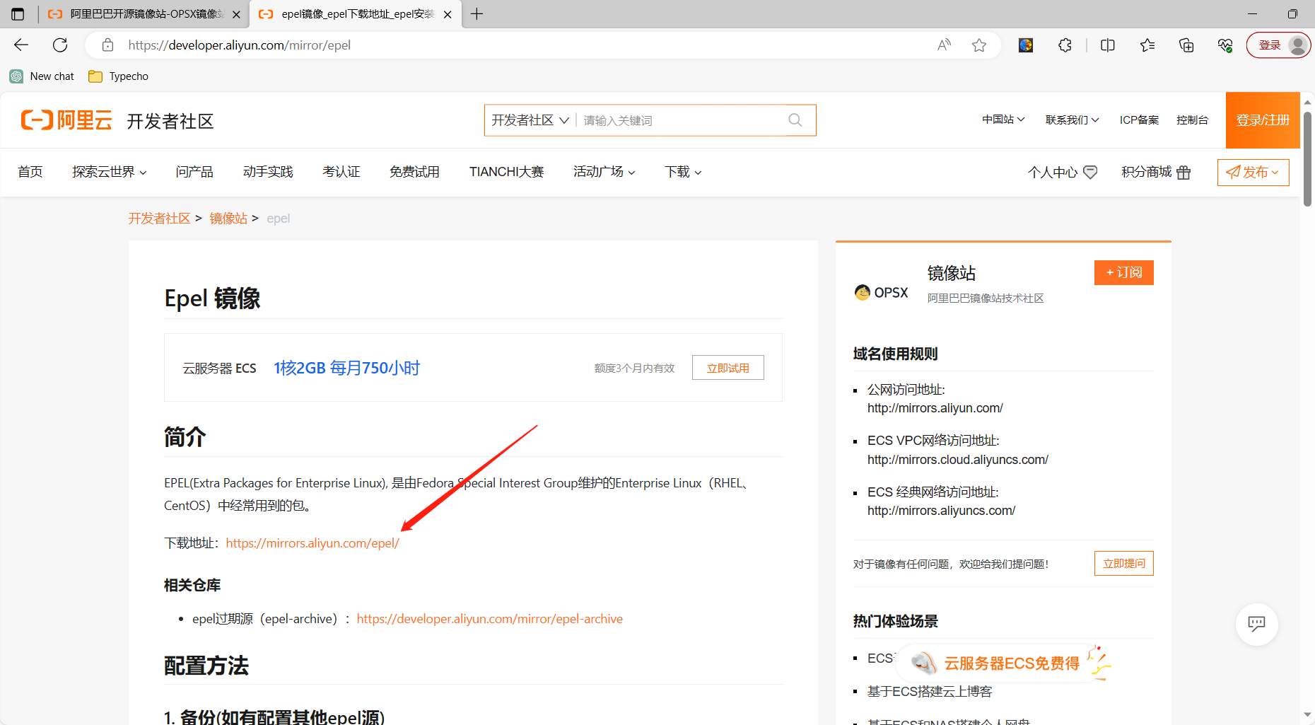Click the OPSX logo
The image size is (1315, 725).
(881, 292)
